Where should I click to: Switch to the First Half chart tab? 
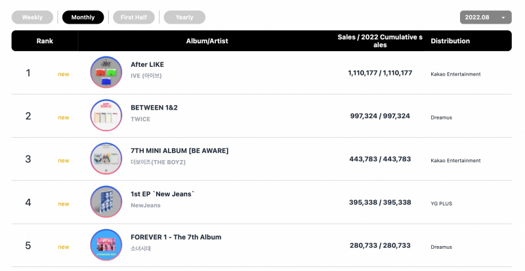[134, 18]
